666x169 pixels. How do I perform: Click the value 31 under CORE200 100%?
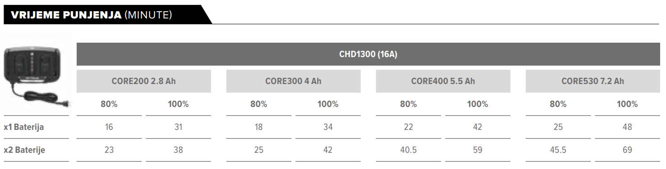(178, 127)
